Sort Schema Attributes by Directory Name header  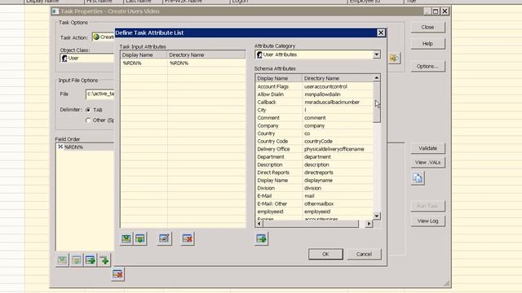coord(337,78)
